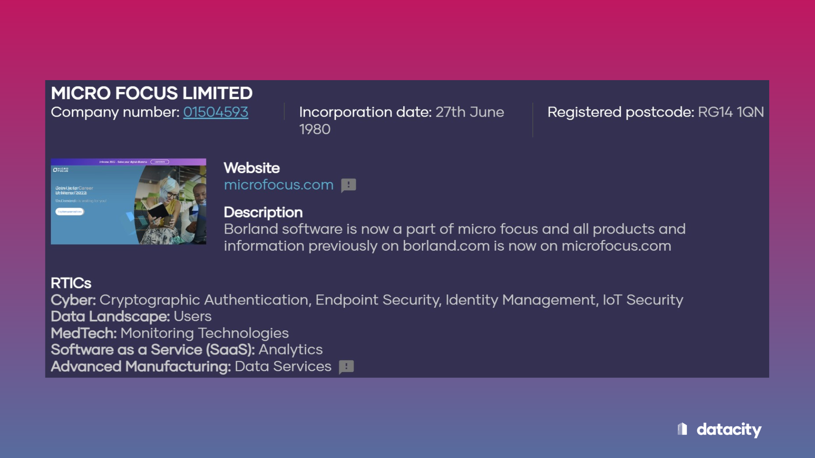Click the feedback icon beside microfocus.com
Image resolution: width=815 pixels, height=458 pixels.
point(348,185)
